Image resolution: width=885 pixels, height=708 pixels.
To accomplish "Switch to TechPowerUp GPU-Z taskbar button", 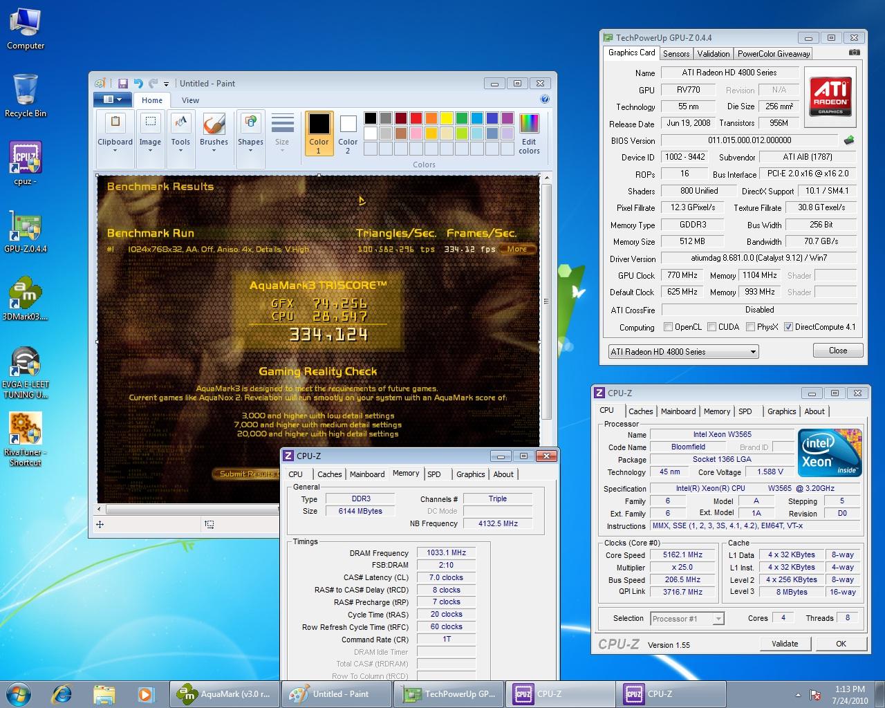I will (x=449, y=694).
